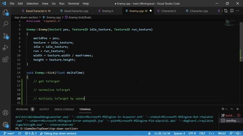
Task: Select the Enemy.cpp editor tab
Action: (138, 11)
